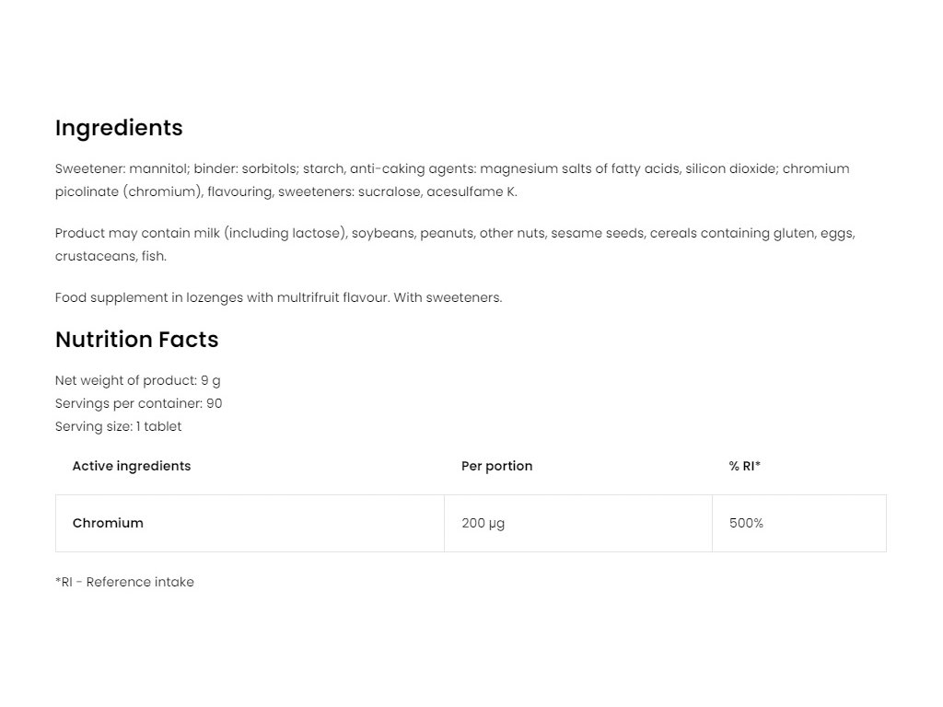Screen dimensions: 943x707
Task: Click the word mannitol in ingredients
Action: (158, 168)
